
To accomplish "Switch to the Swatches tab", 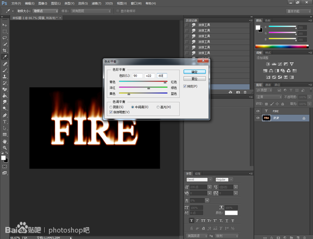I will [x=268, y=20].
